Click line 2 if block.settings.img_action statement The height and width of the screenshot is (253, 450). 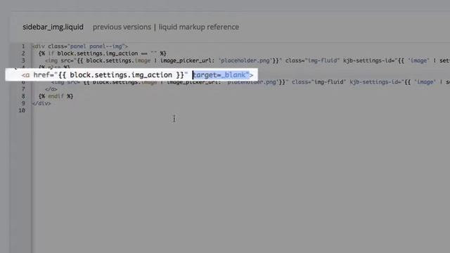coord(103,53)
